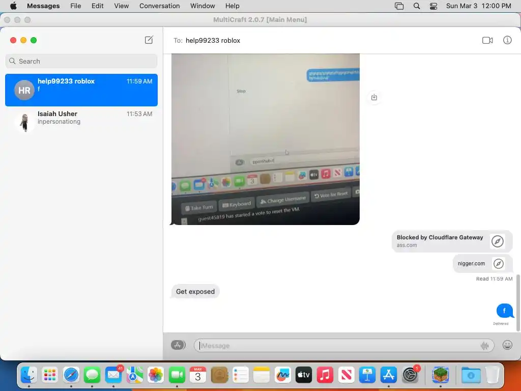Image resolution: width=521 pixels, height=391 pixels.
Task: Save the received image attachment
Action: [x=374, y=97]
